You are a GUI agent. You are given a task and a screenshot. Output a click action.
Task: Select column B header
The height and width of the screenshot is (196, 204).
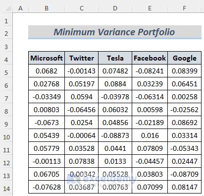coord(47,8)
